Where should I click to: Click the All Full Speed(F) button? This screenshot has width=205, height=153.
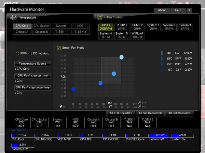[x=121, y=113]
